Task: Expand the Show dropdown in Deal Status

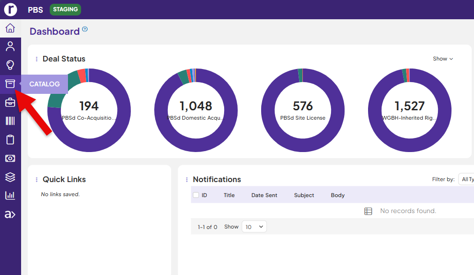Action: click(x=443, y=59)
